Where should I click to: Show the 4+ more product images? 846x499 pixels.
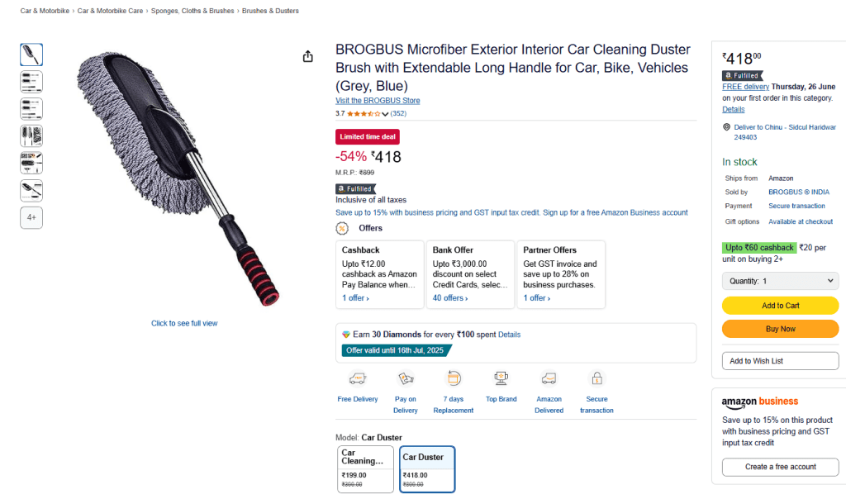pyautogui.click(x=31, y=218)
